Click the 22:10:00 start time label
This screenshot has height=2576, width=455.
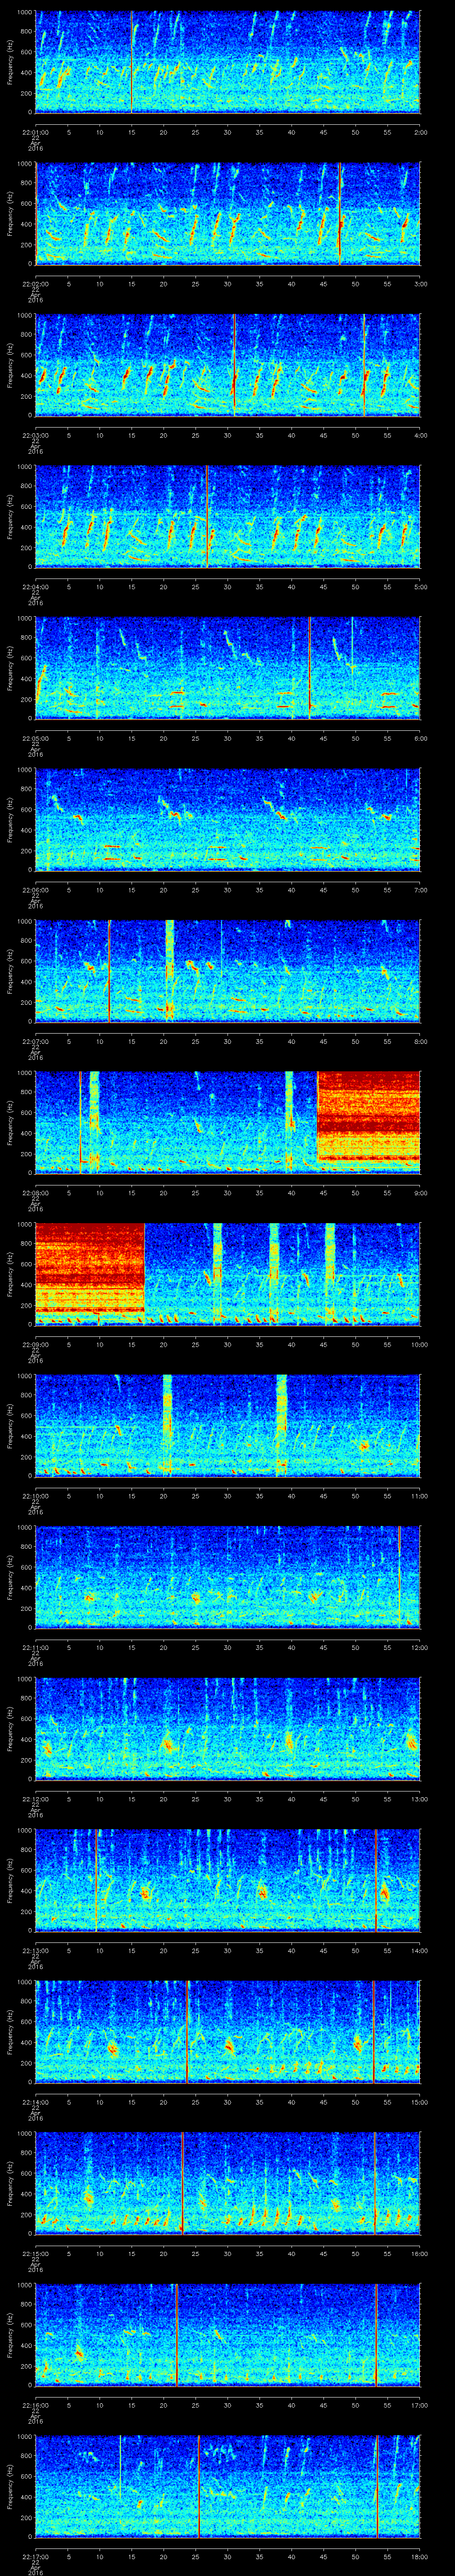[36, 1495]
